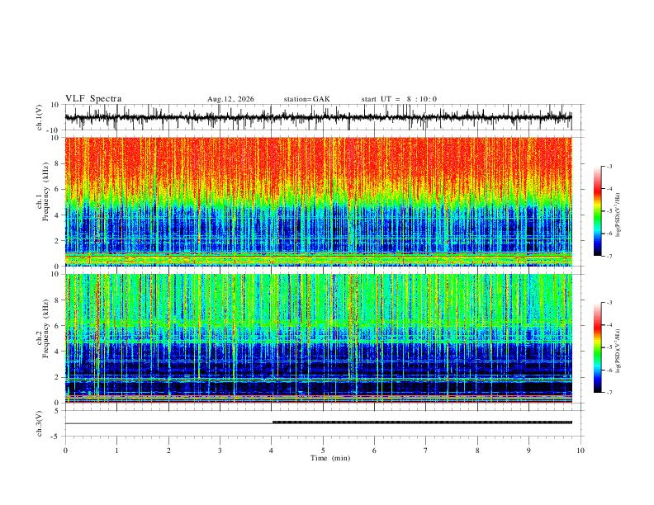Click the date label "Aug.12, 2026"

230,99
